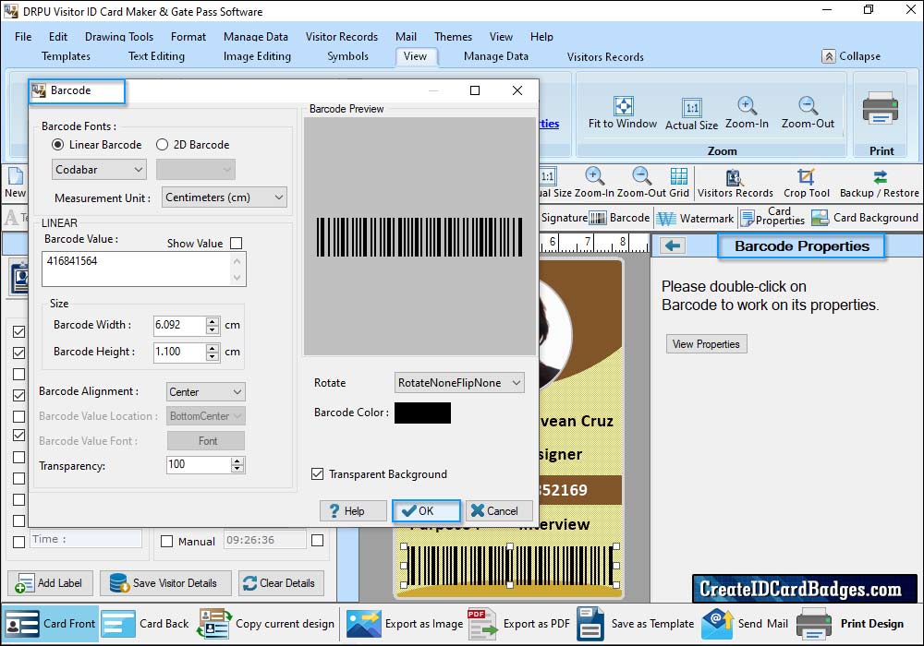Switch to the Image Editing tab
This screenshot has height=646, width=924.
(257, 56)
